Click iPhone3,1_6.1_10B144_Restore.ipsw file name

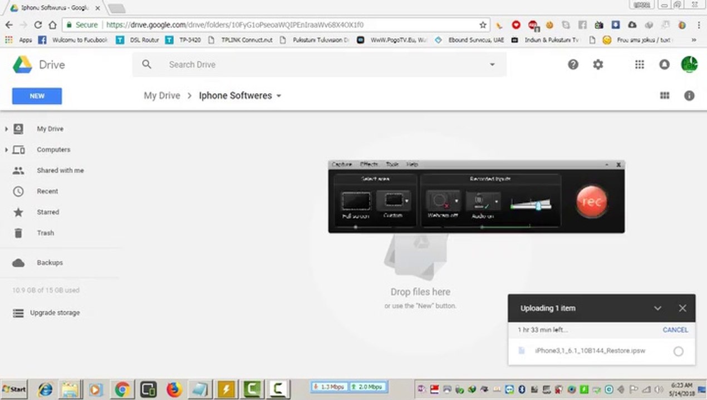click(x=590, y=351)
